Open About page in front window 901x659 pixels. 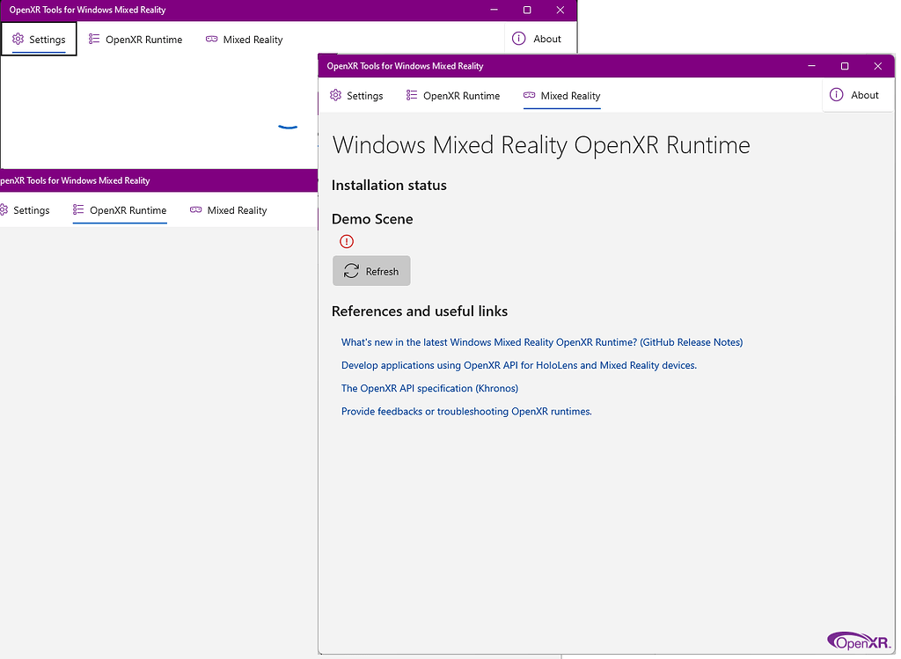pyautogui.click(x=857, y=95)
